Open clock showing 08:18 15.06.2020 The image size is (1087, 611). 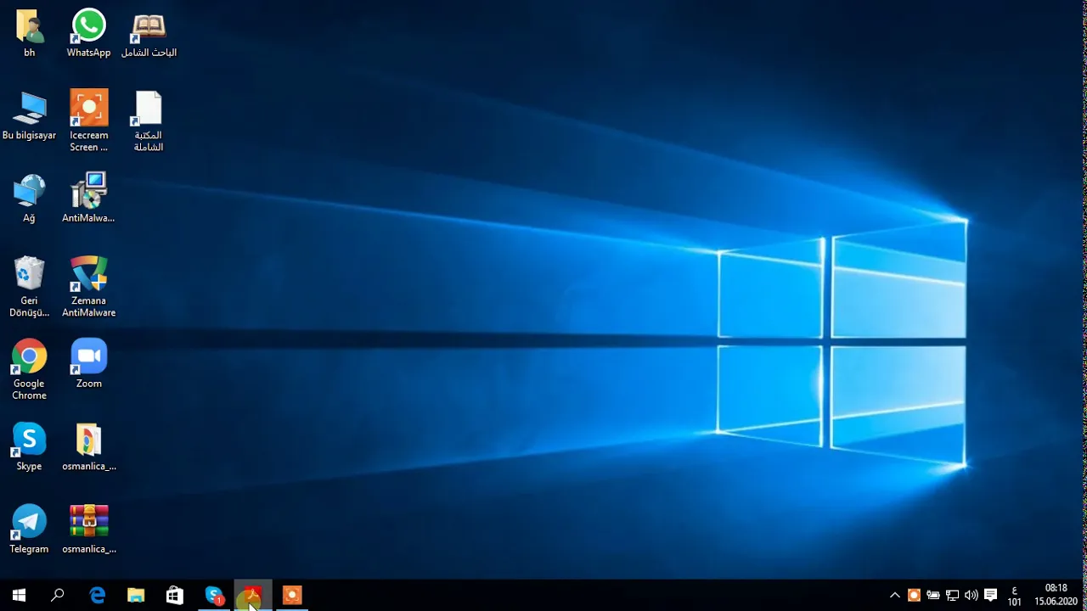1056,595
